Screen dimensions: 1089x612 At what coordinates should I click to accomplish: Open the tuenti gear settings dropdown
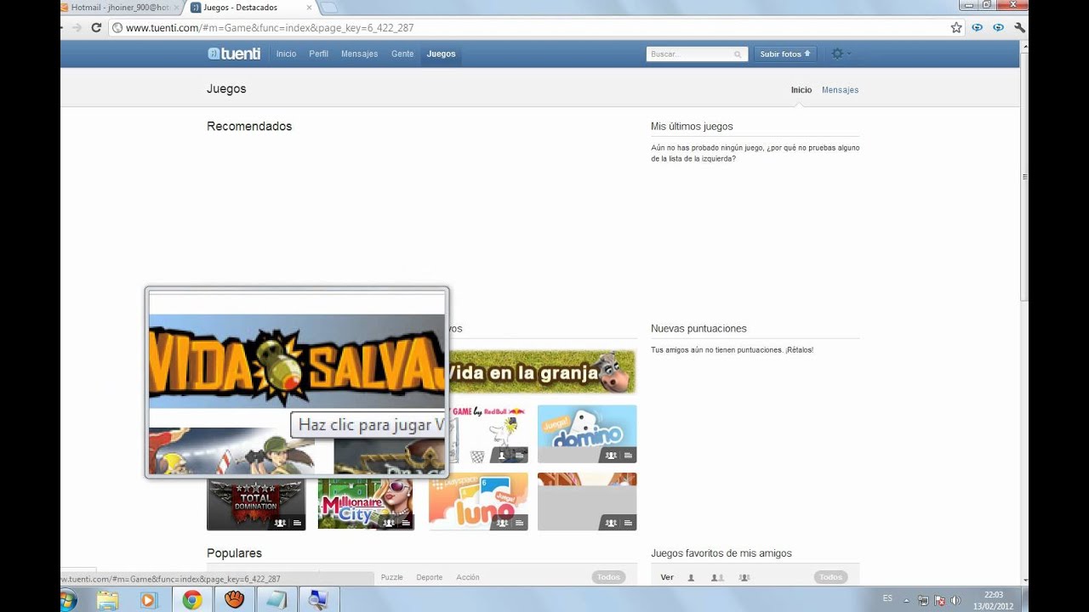[x=840, y=54]
